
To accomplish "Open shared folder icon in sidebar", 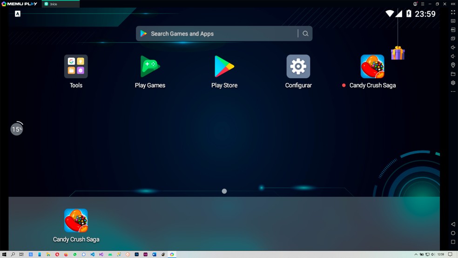I will tap(453, 74).
